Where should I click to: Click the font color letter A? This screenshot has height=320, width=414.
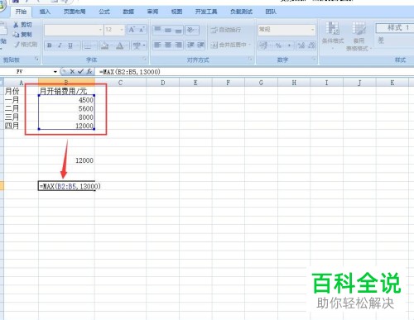(119, 45)
